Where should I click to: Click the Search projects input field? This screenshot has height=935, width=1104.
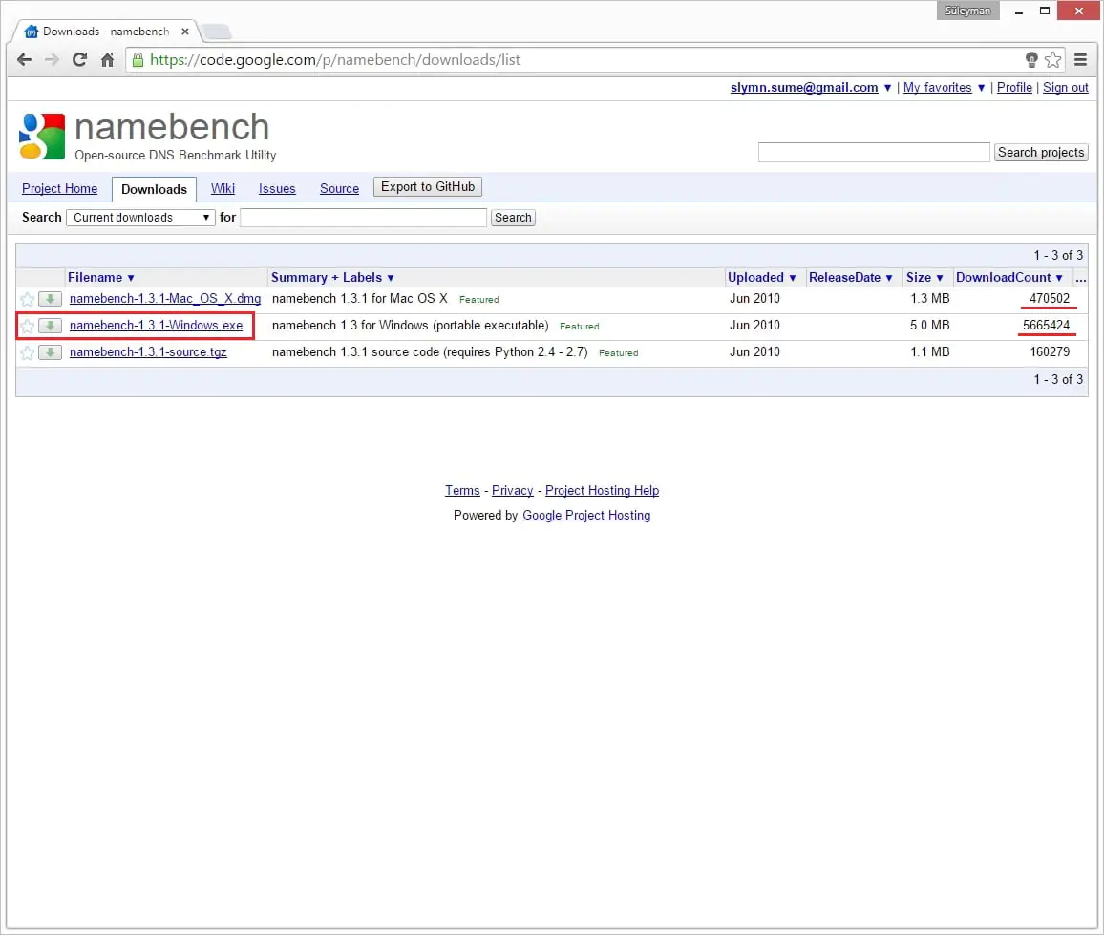[x=873, y=153]
